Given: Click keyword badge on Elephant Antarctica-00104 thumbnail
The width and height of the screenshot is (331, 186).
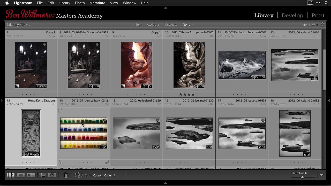Looking at the screenshot, I should click(252, 77).
